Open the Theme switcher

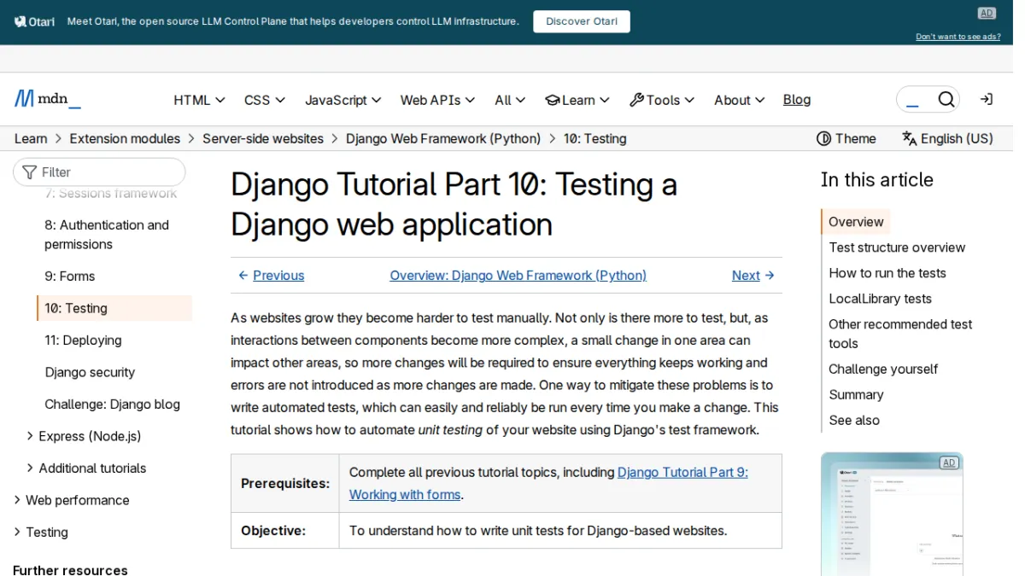pyautogui.click(x=846, y=138)
